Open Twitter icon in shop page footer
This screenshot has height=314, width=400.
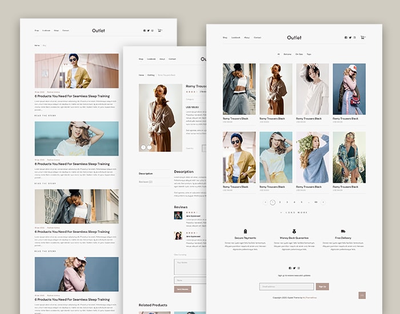[294, 268]
